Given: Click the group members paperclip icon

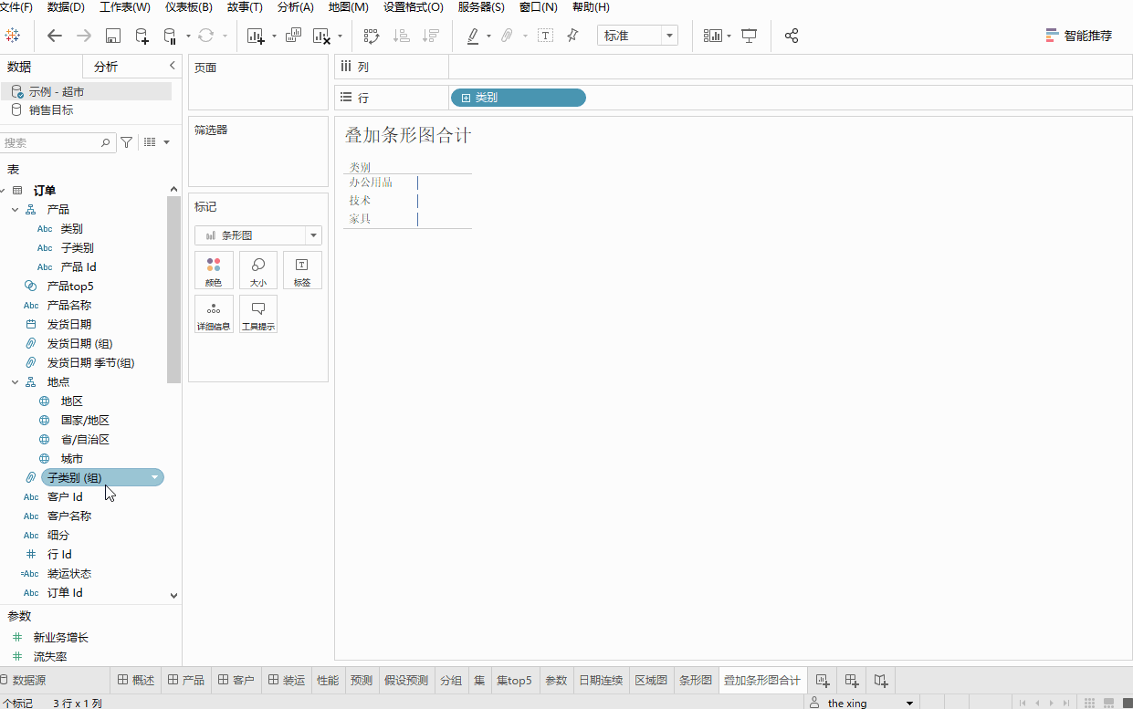Looking at the screenshot, I should (507, 36).
